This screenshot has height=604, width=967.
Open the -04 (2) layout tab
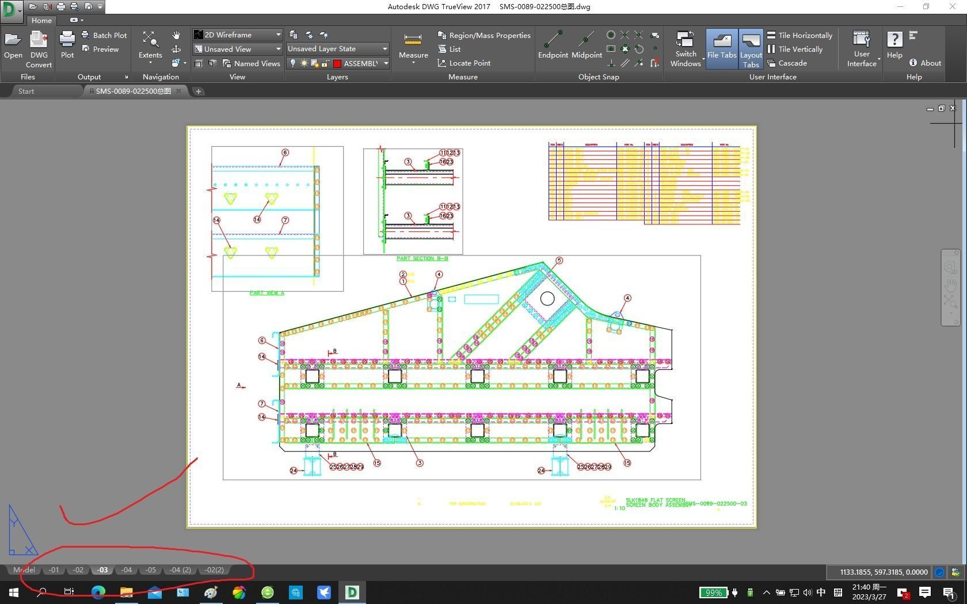point(180,570)
